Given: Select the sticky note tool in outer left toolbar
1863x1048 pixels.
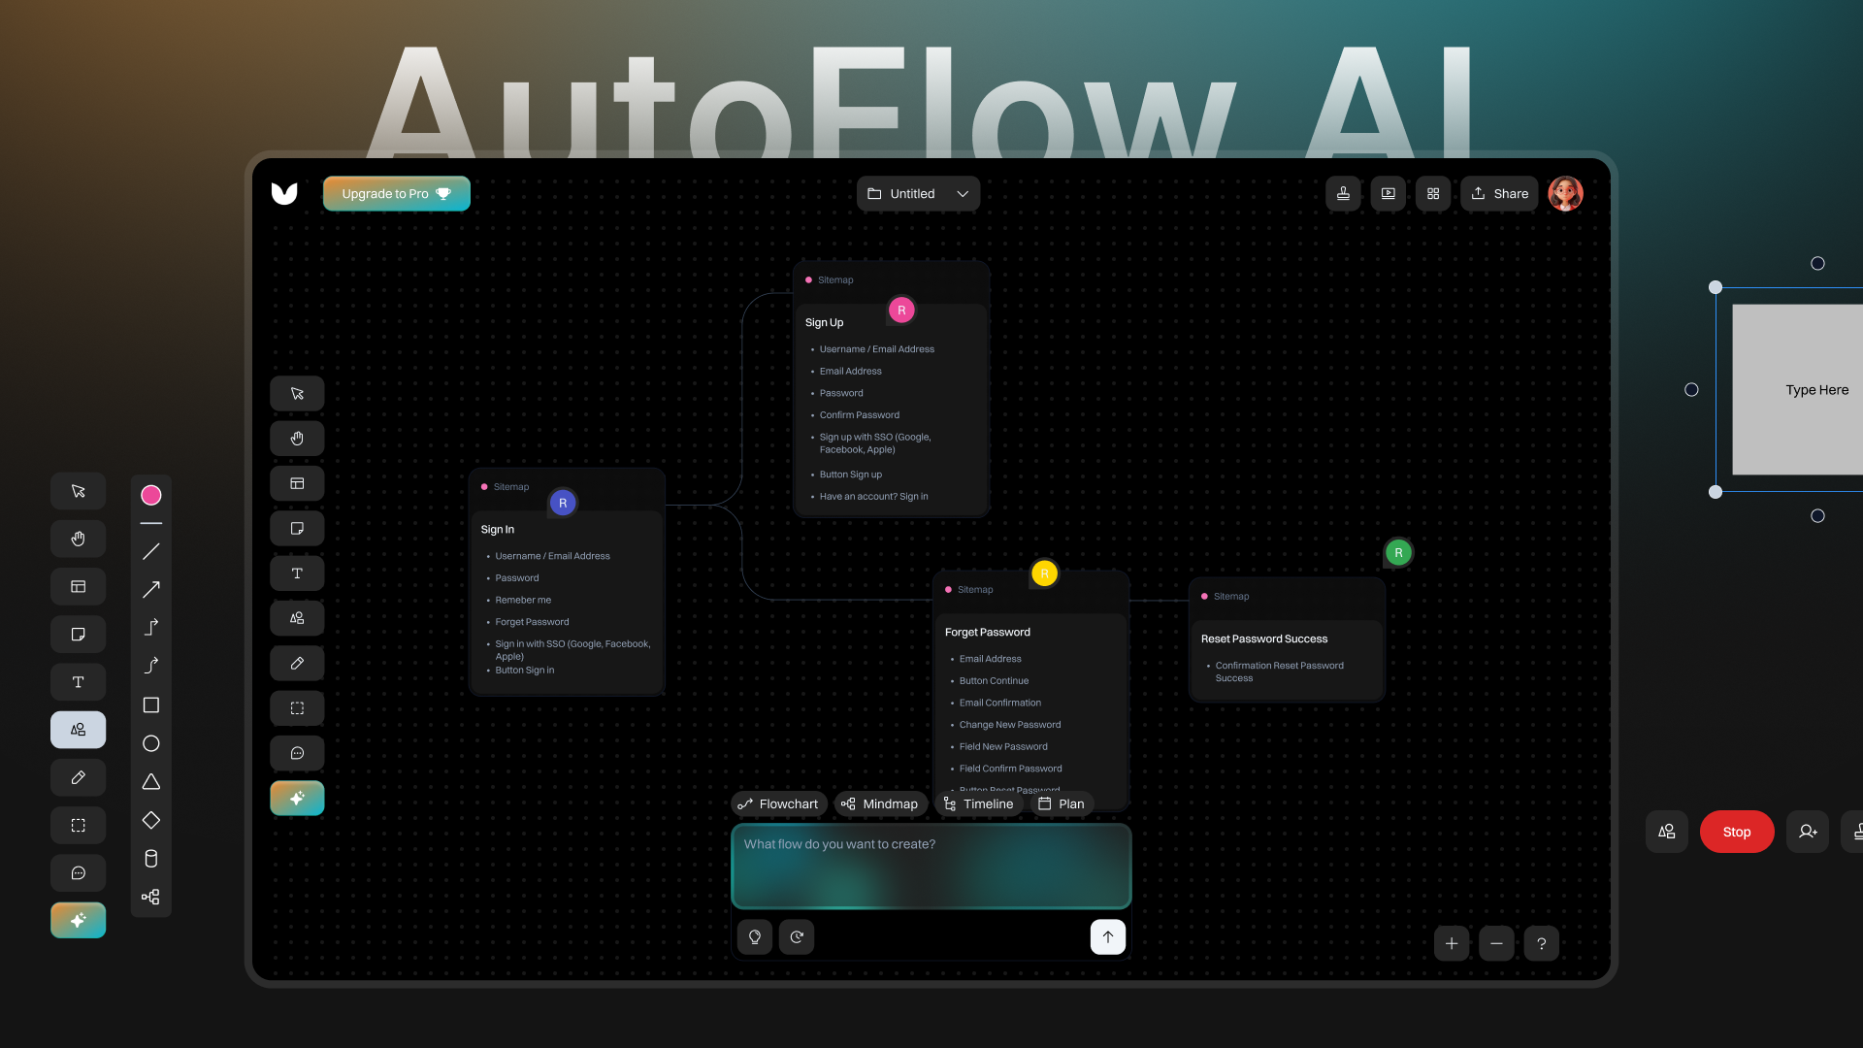Looking at the screenshot, I should click(79, 635).
